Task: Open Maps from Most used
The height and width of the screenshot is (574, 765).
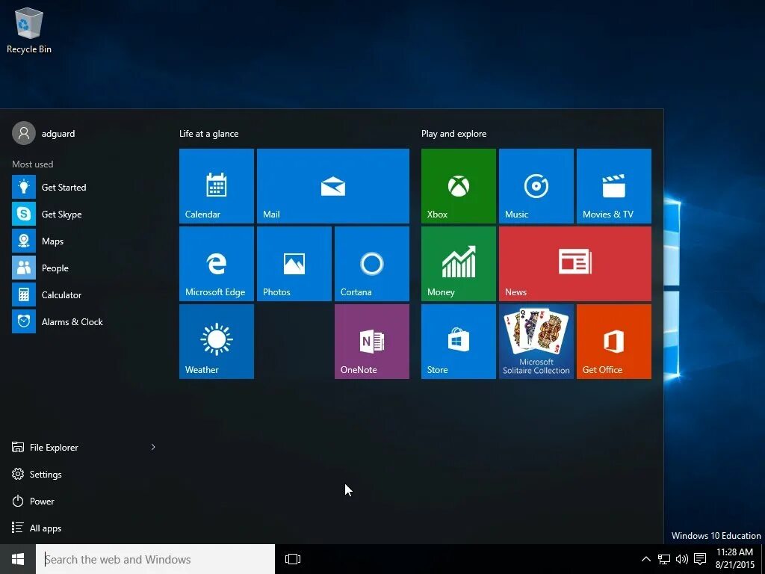Action: [x=83, y=241]
